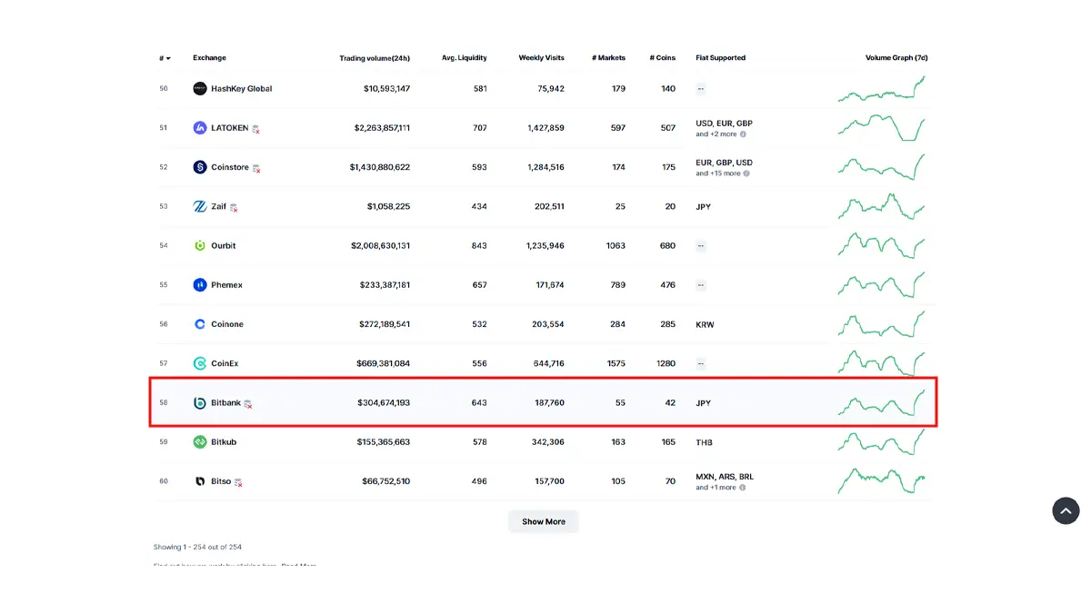The width and height of the screenshot is (1091, 613).
Task: Click Zaif's trading volume $1,058,225
Action: [x=388, y=206]
